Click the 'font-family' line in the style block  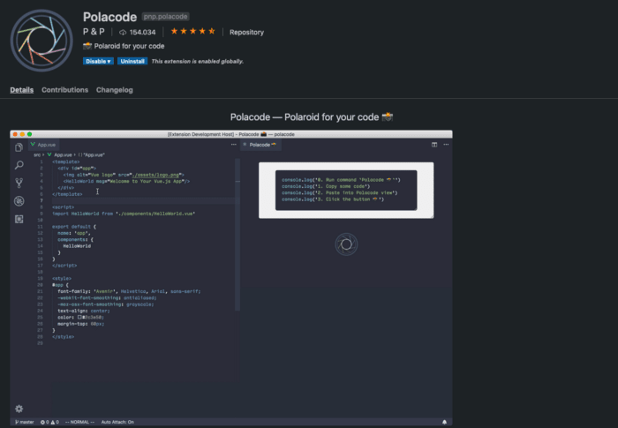(x=129, y=291)
